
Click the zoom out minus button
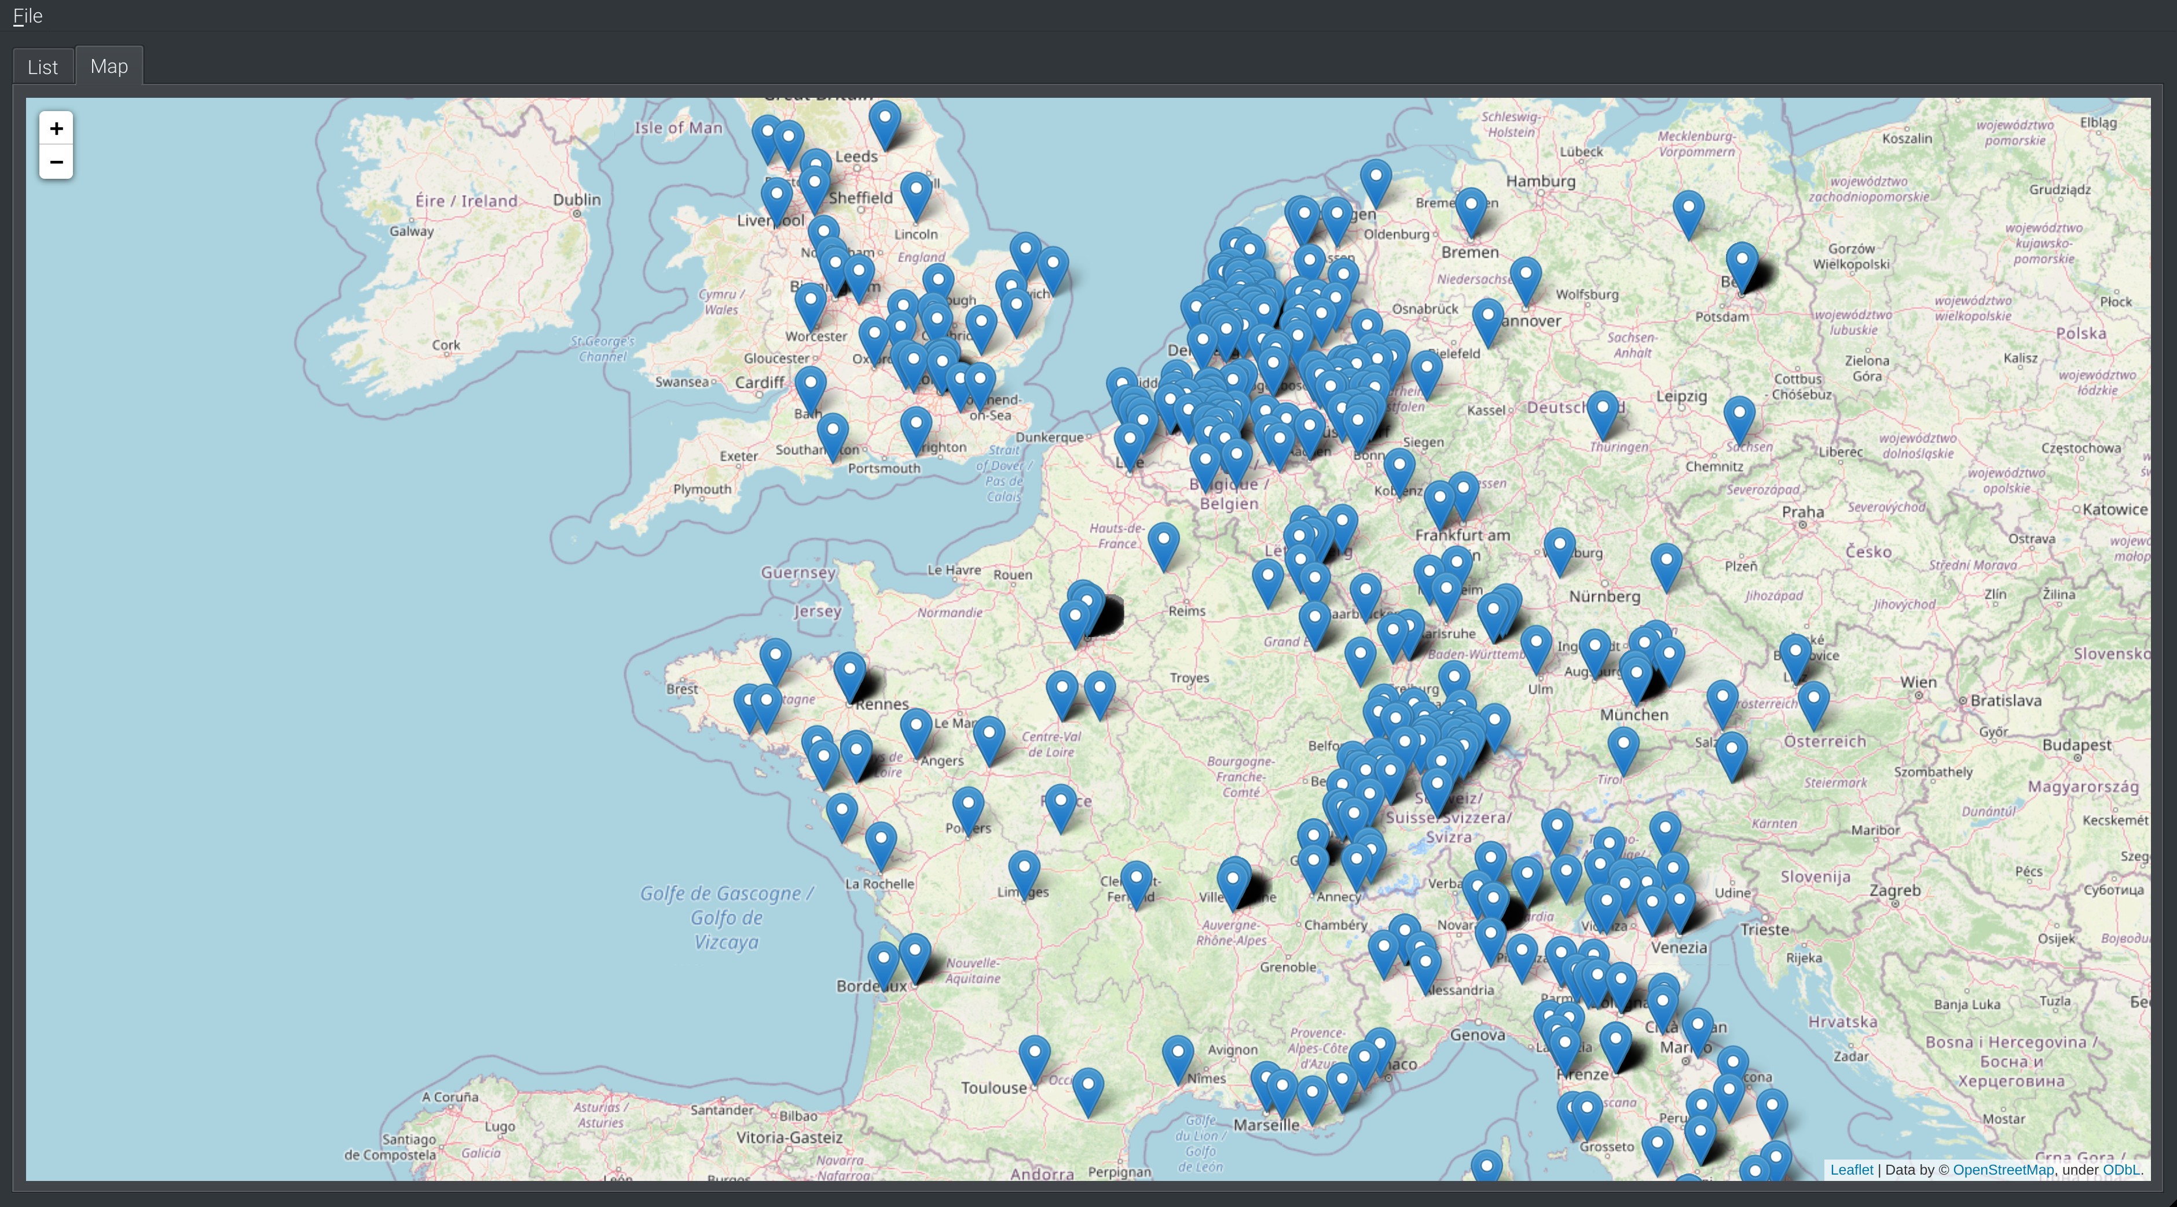click(x=56, y=162)
